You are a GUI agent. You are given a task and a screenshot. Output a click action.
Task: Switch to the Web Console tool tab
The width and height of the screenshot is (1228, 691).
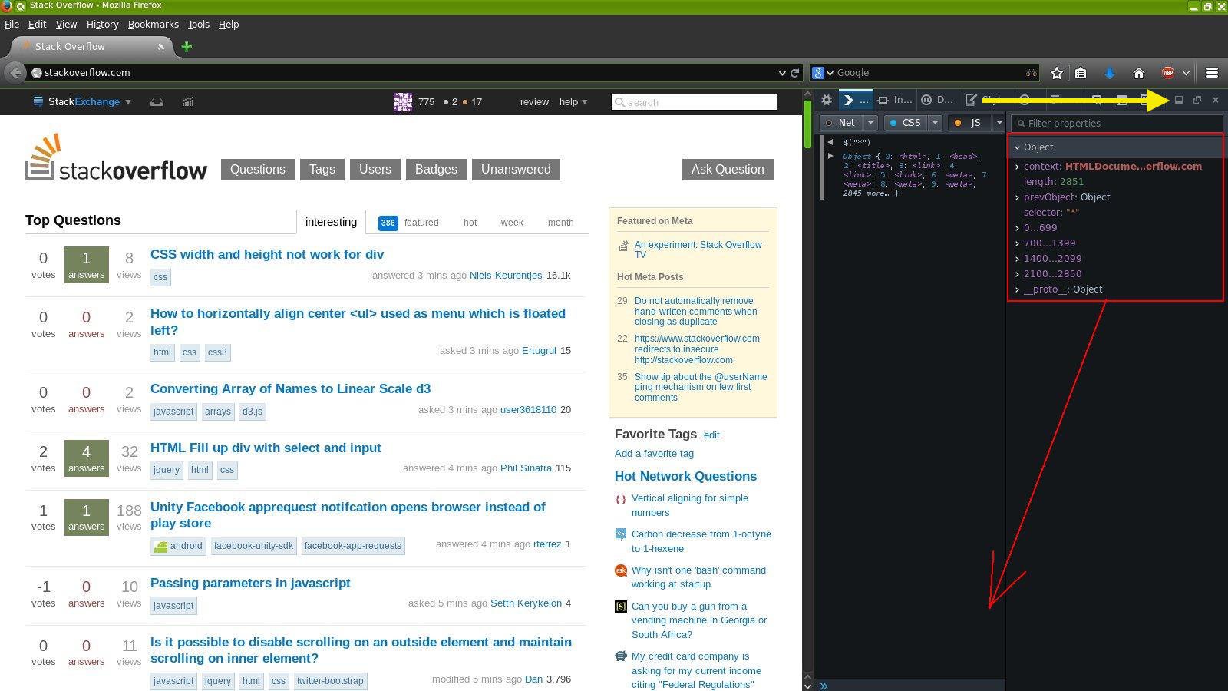point(856,100)
